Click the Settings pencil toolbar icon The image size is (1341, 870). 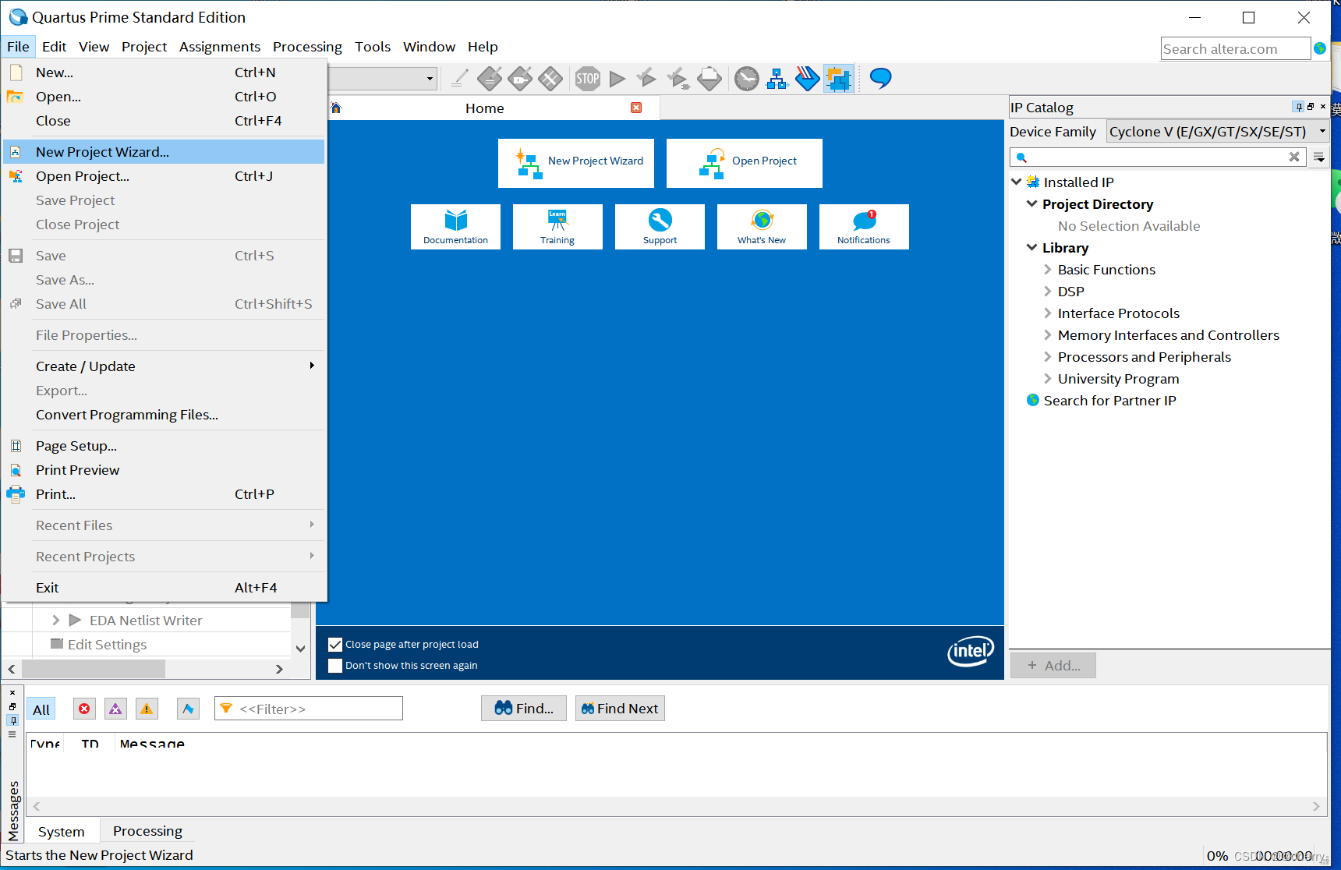(x=460, y=78)
